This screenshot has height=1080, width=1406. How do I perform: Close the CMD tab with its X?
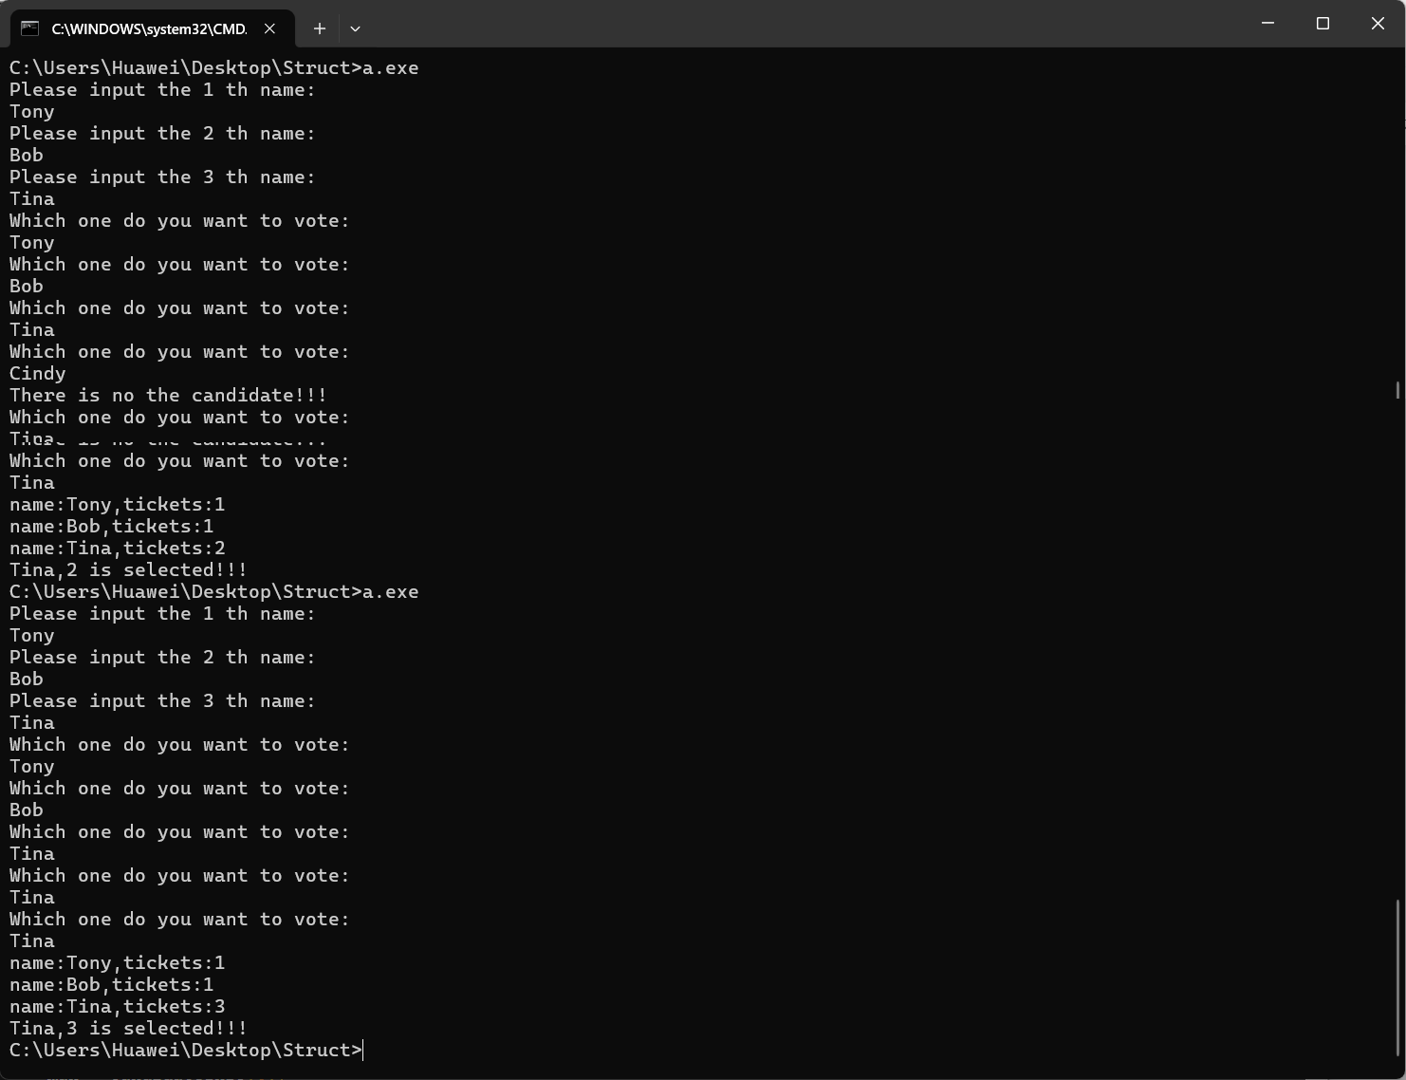(269, 28)
